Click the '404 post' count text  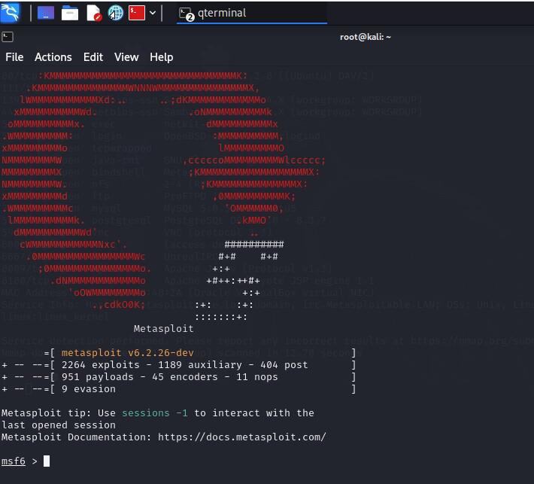(x=284, y=365)
